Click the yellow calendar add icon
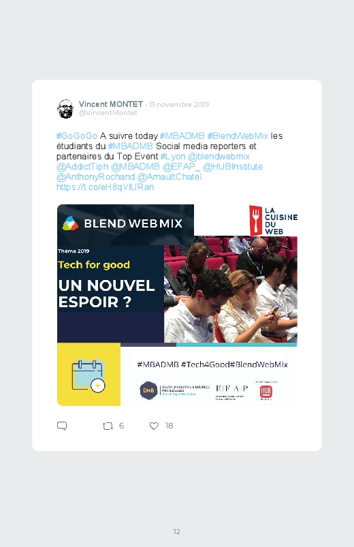The image size is (354, 547). point(88,375)
